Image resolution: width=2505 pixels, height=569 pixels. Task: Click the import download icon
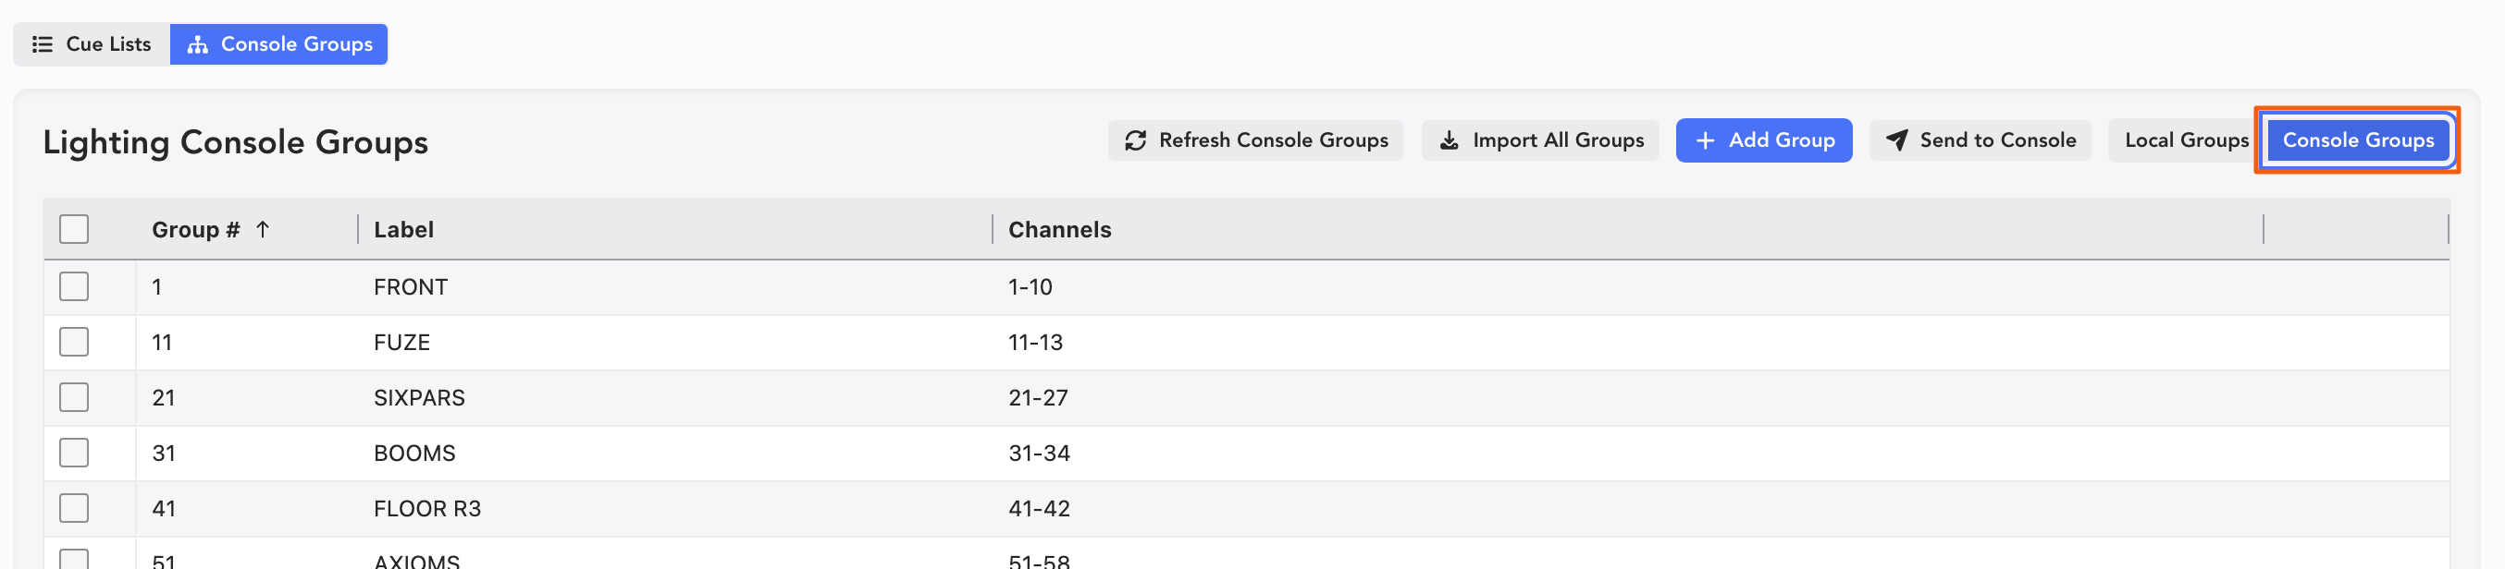tap(1449, 140)
